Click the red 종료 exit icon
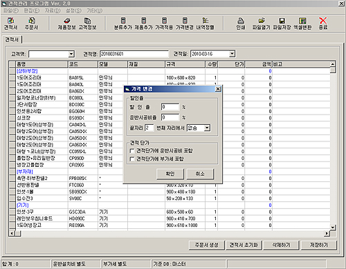 click(x=323, y=23)
